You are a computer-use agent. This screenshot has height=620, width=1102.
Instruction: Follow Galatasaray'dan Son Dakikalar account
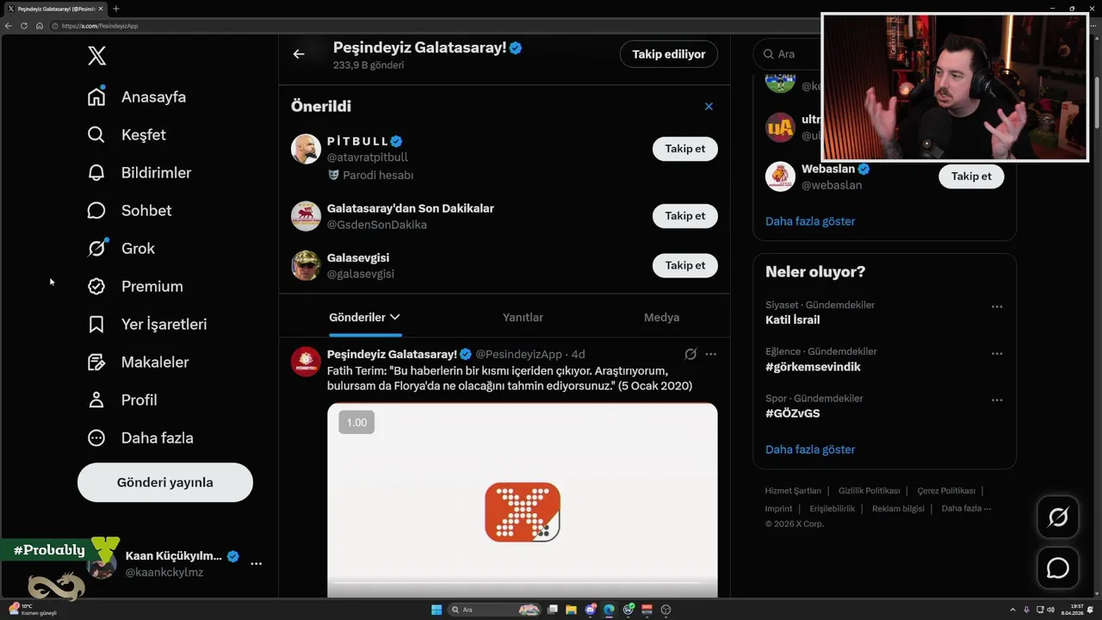[x=685, y=215]
